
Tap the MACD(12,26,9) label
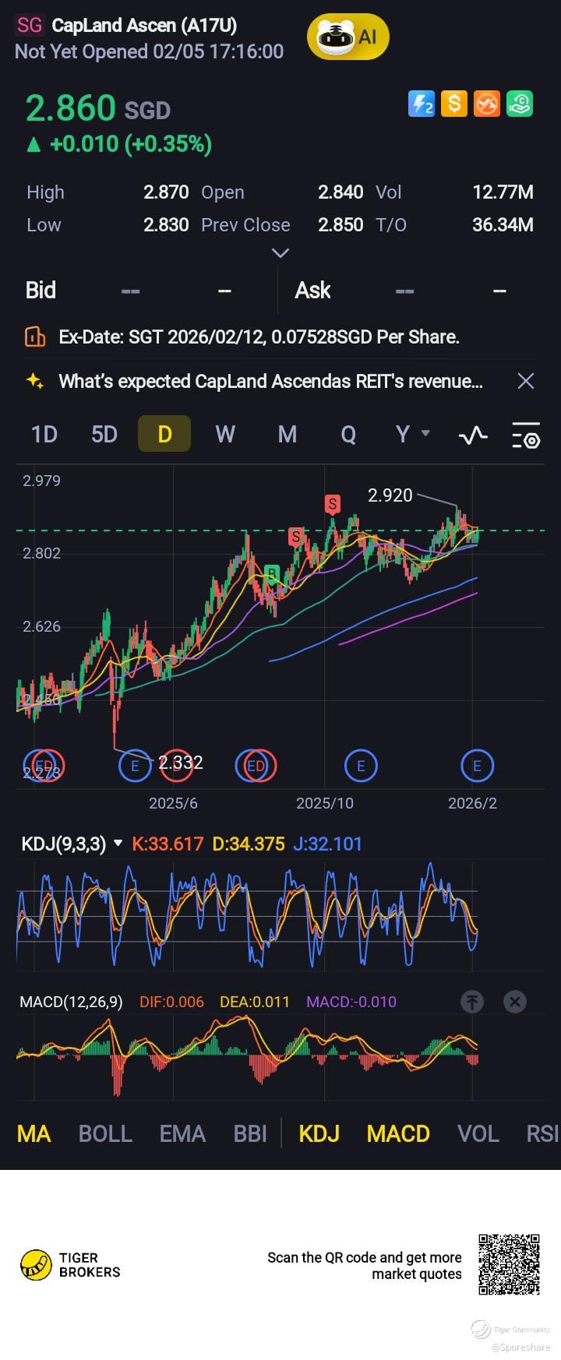pos(71,1002)
